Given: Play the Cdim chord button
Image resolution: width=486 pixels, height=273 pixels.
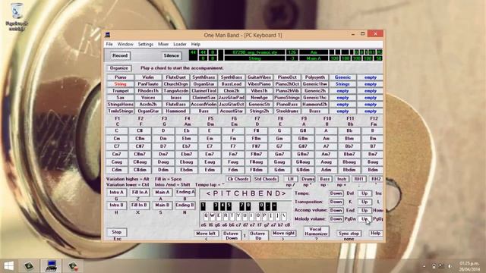Looking at the screenshot, I should tap(117, 170).
